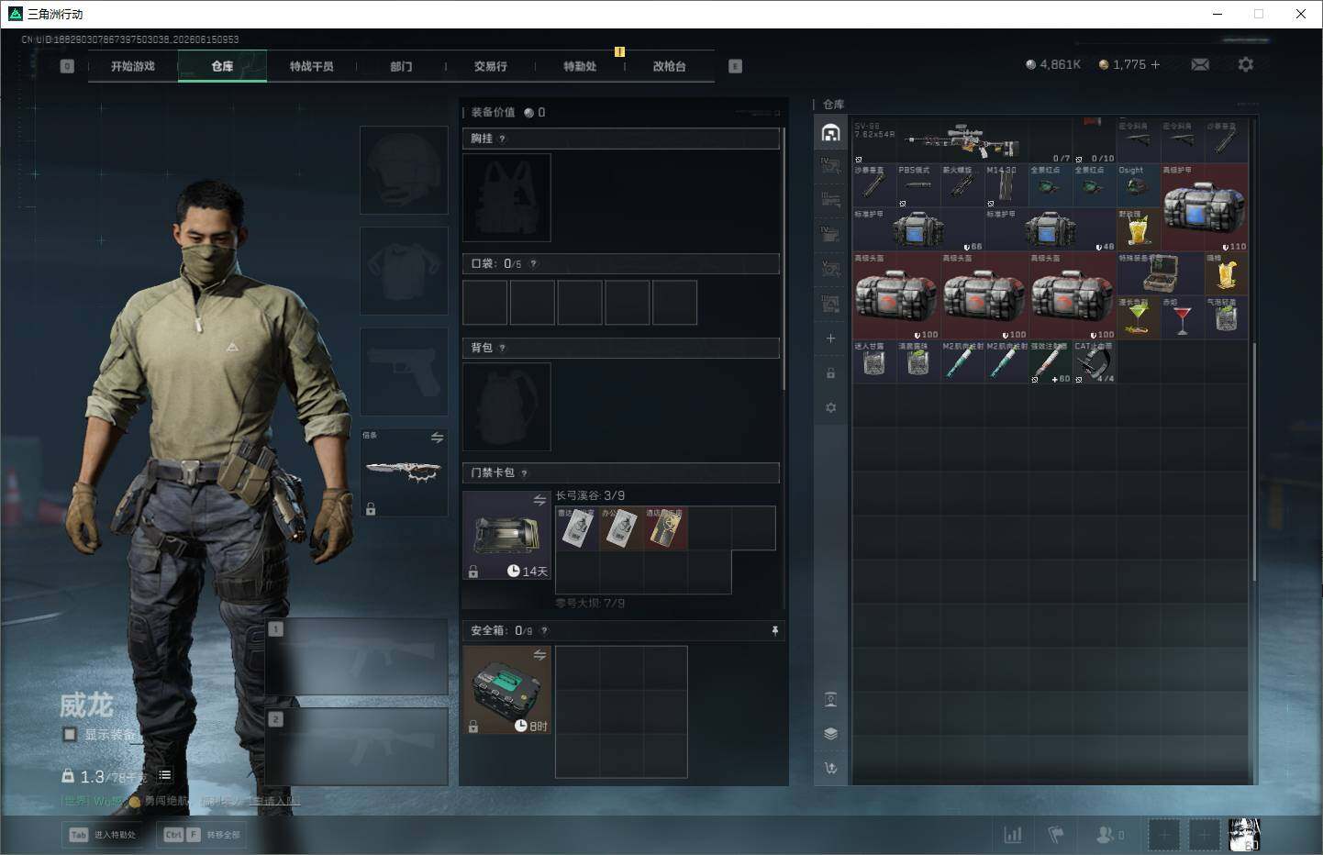This screenshot has width=1323, height=855.
Task: Switch to the 特勤处 tab
Action: [580, 66]
